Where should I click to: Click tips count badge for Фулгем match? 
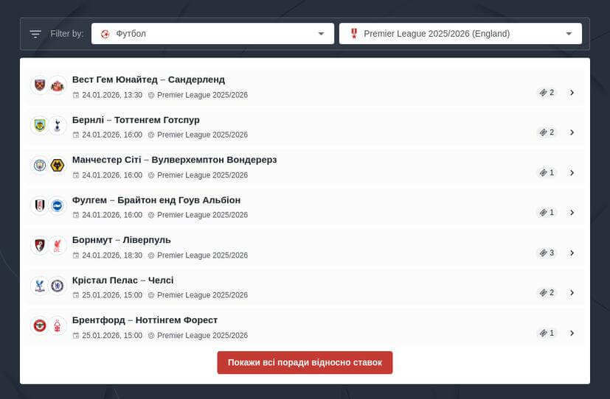coord(547,213)
